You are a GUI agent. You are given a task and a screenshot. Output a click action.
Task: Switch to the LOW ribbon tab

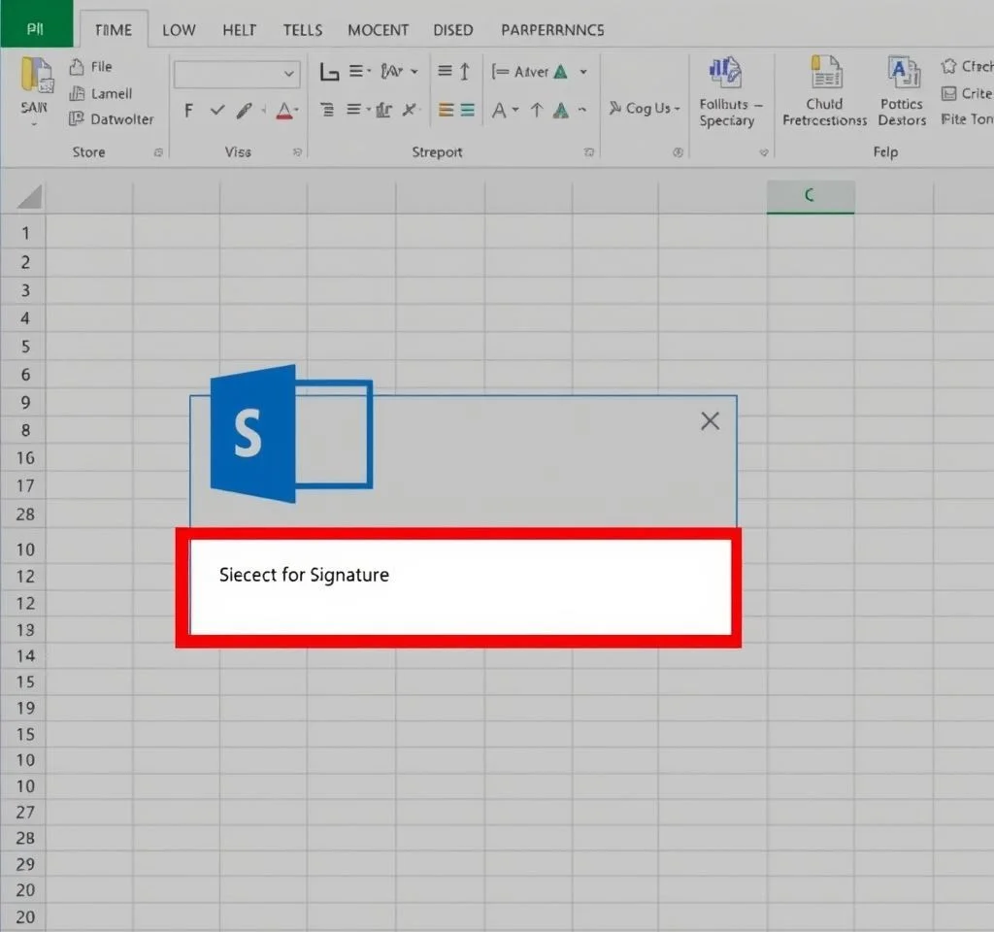click(179, 30)
